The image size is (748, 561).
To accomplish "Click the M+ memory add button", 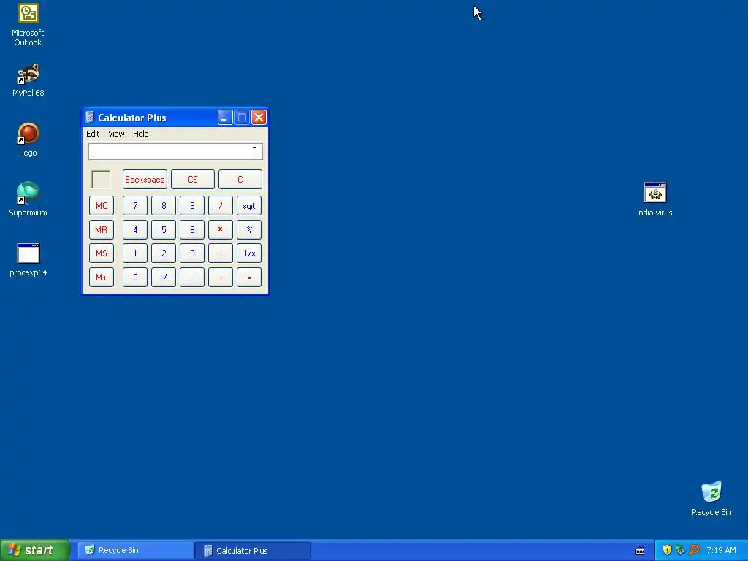I will click(x=102, y=277).
